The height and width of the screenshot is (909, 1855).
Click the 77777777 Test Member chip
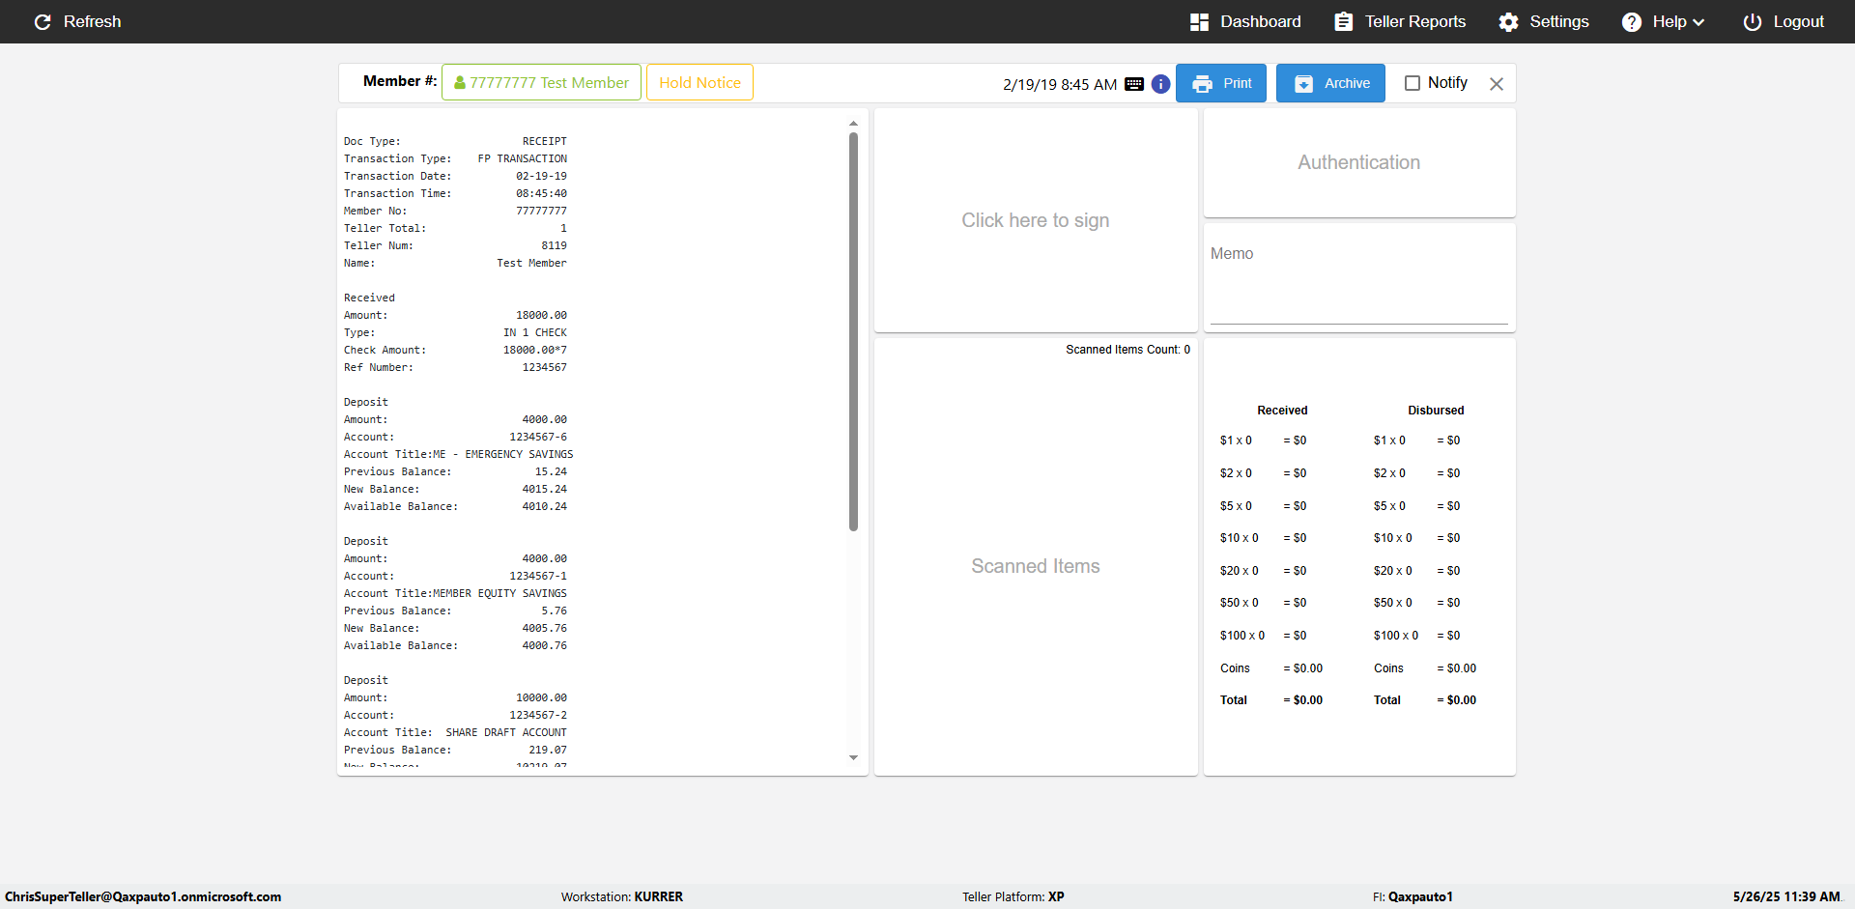coord(541,82)
